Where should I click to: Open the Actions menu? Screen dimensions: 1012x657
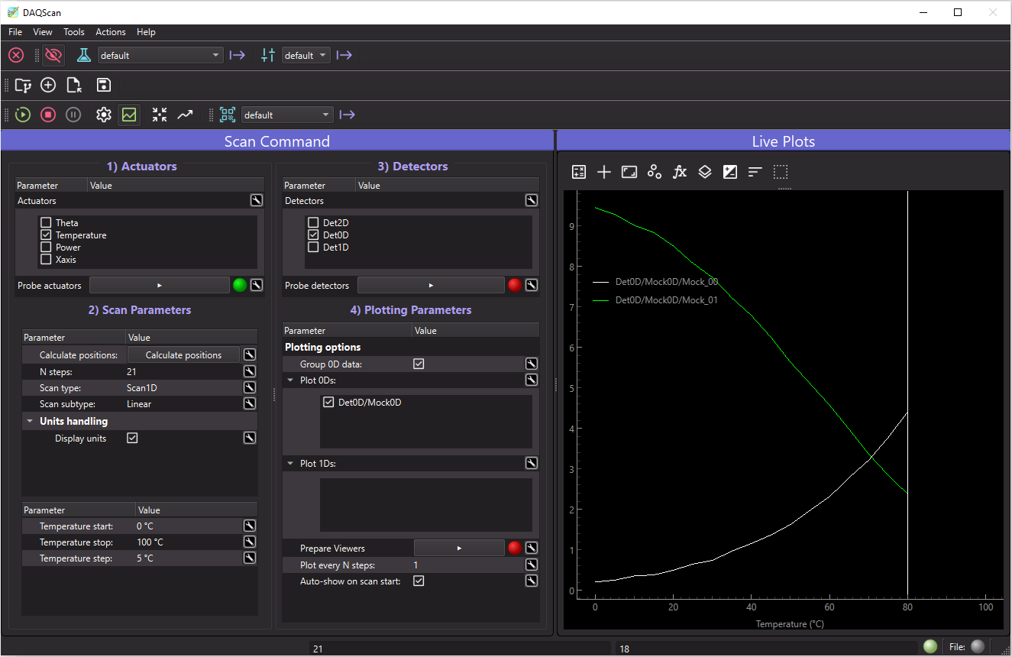[111, 32]
